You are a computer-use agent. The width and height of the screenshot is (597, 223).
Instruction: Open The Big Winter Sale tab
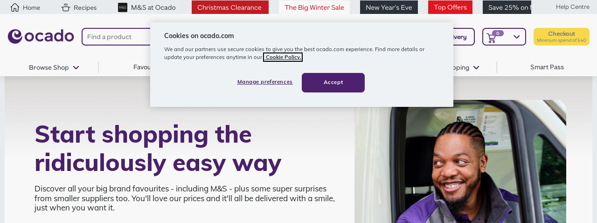[x=314, y=7]
